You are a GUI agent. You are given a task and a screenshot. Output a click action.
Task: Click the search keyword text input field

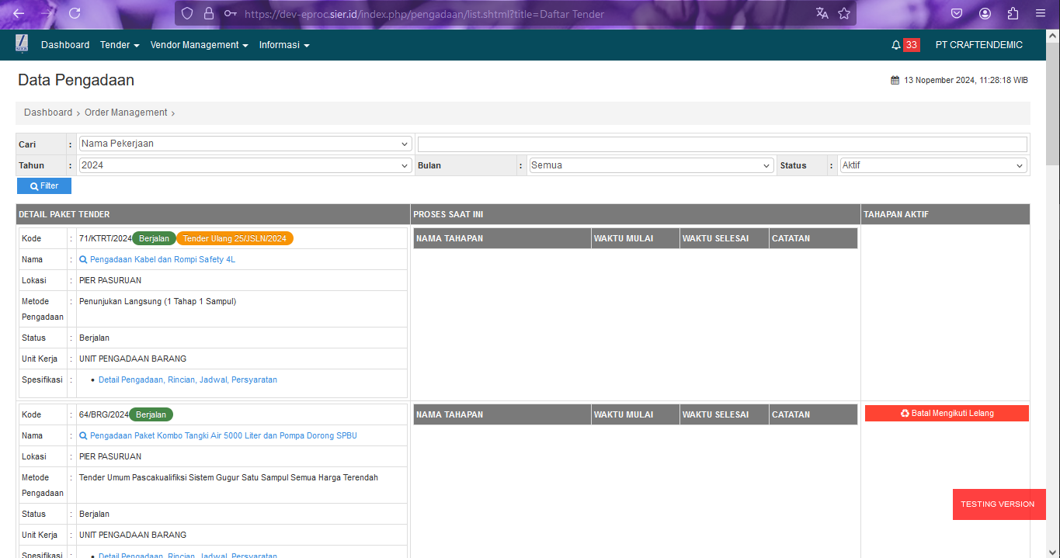coord(722,144)
